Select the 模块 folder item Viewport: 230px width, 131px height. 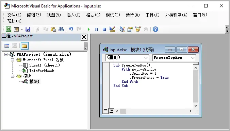(27, 76)
